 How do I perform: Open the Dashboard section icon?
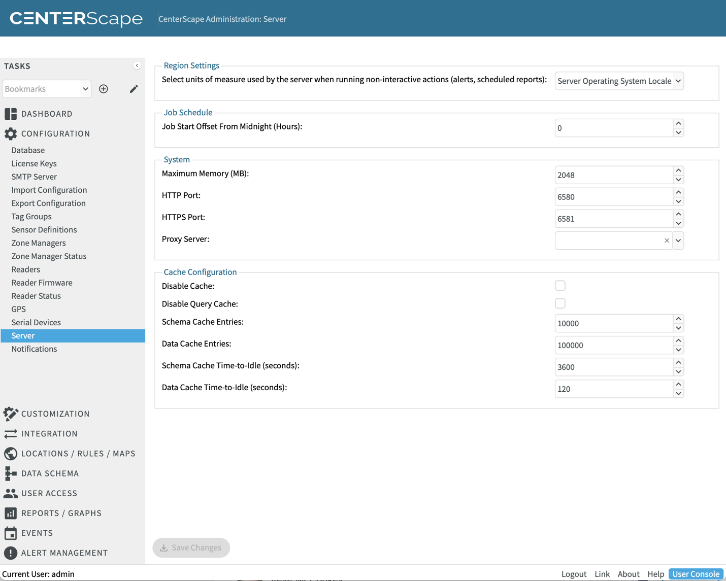click(x=11, y=114)
